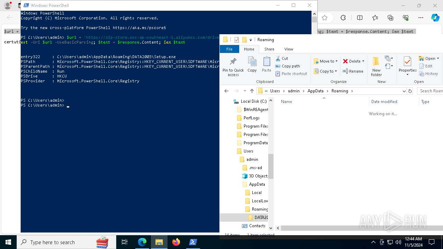443x249 pixels.
Task: Customize Quick Access Toolbar dropdown arrow
Action: (x=251, y=40)
